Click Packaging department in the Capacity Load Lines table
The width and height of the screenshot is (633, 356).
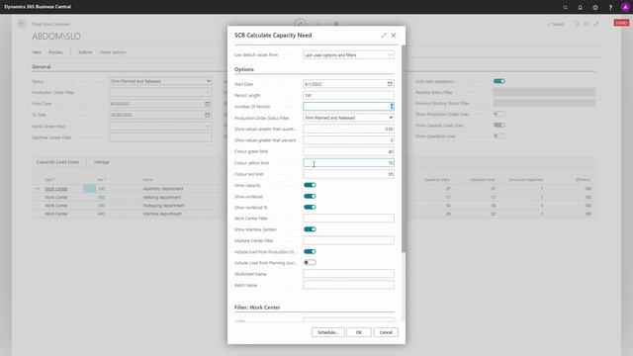click(x=163, y=206)
